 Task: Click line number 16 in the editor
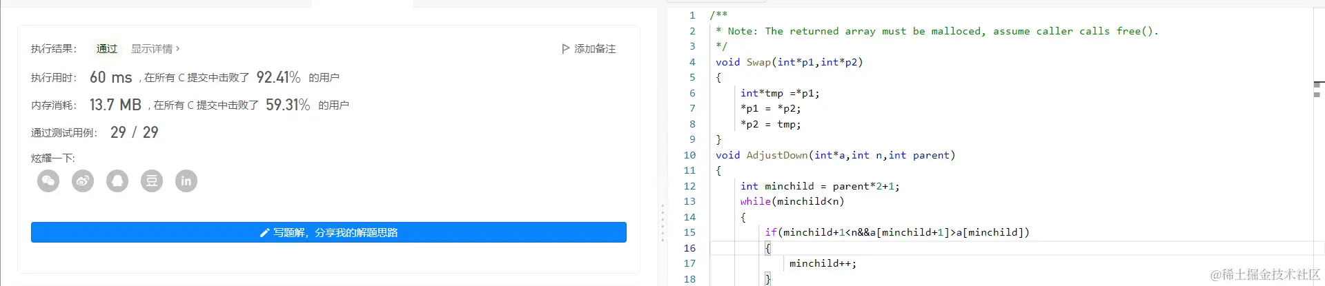coord(689,248)
